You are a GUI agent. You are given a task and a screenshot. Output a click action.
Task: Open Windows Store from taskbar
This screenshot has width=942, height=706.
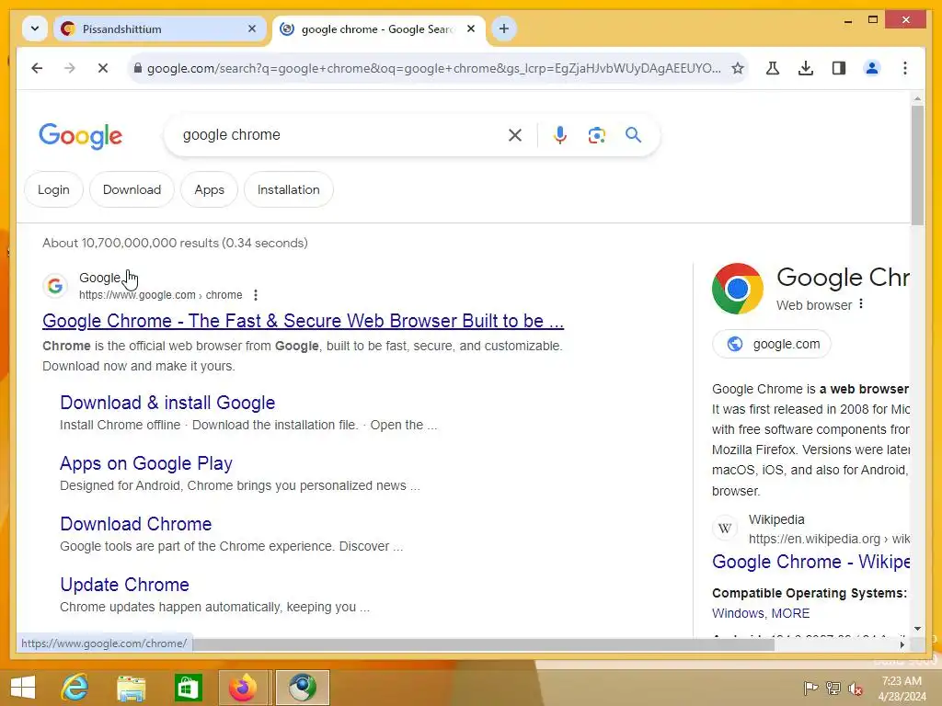click(188, 688)
